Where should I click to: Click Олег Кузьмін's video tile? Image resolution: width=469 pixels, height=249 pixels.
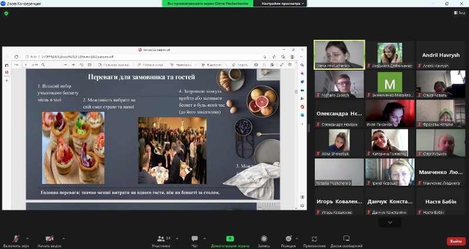tap(440, 143)
